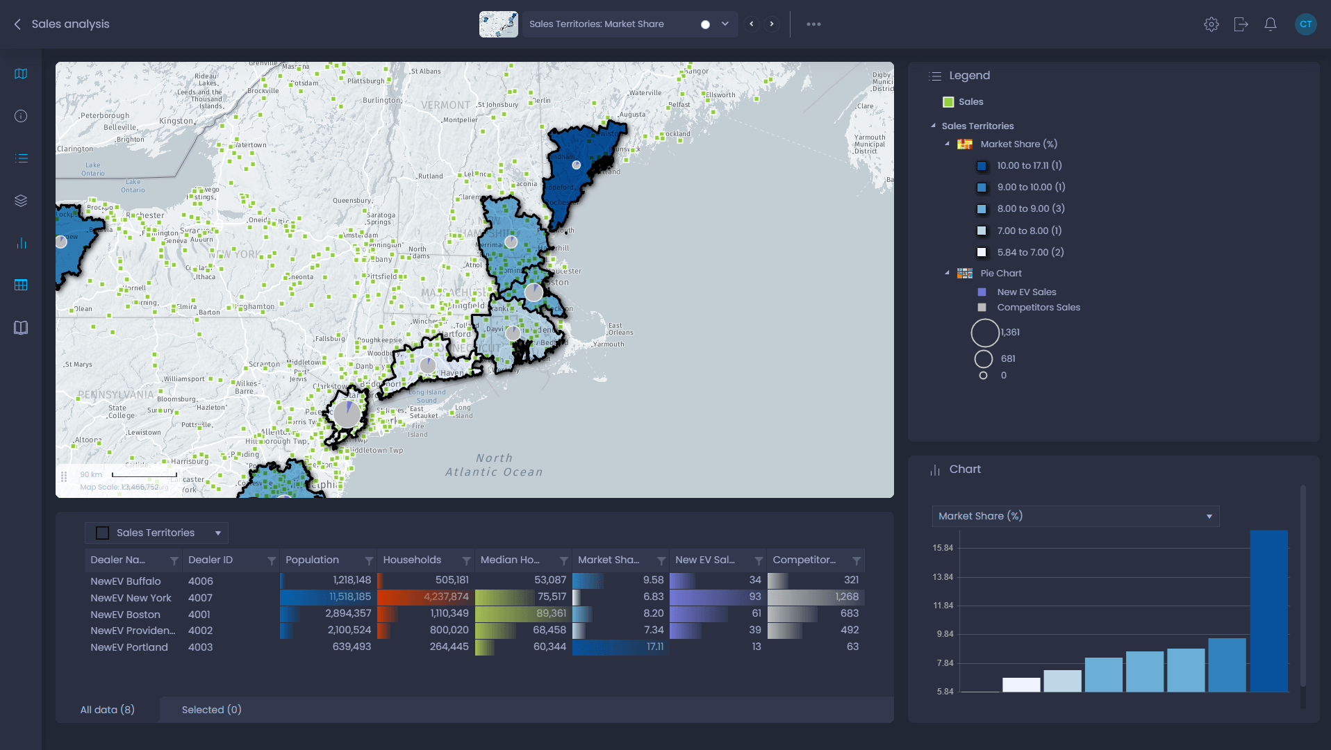Open the three-dot more options menu
This screenshot has height=750, width=1331.
pyautogui.click(x=813, y=24)
